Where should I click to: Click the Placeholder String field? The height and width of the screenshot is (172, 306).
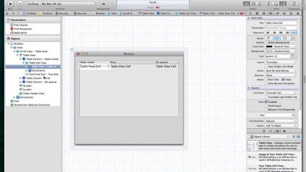pyautogui.click(x=281, y=28)
